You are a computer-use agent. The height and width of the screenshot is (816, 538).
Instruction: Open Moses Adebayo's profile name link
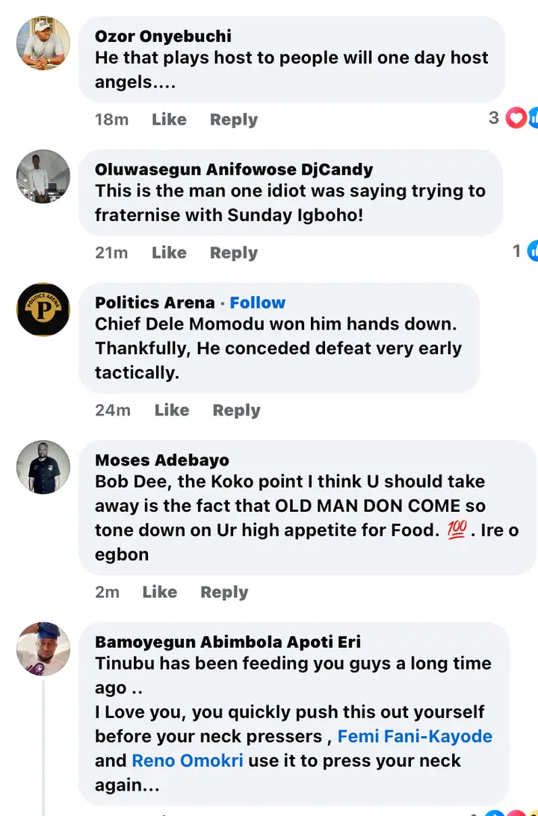(x=162, y=460)
